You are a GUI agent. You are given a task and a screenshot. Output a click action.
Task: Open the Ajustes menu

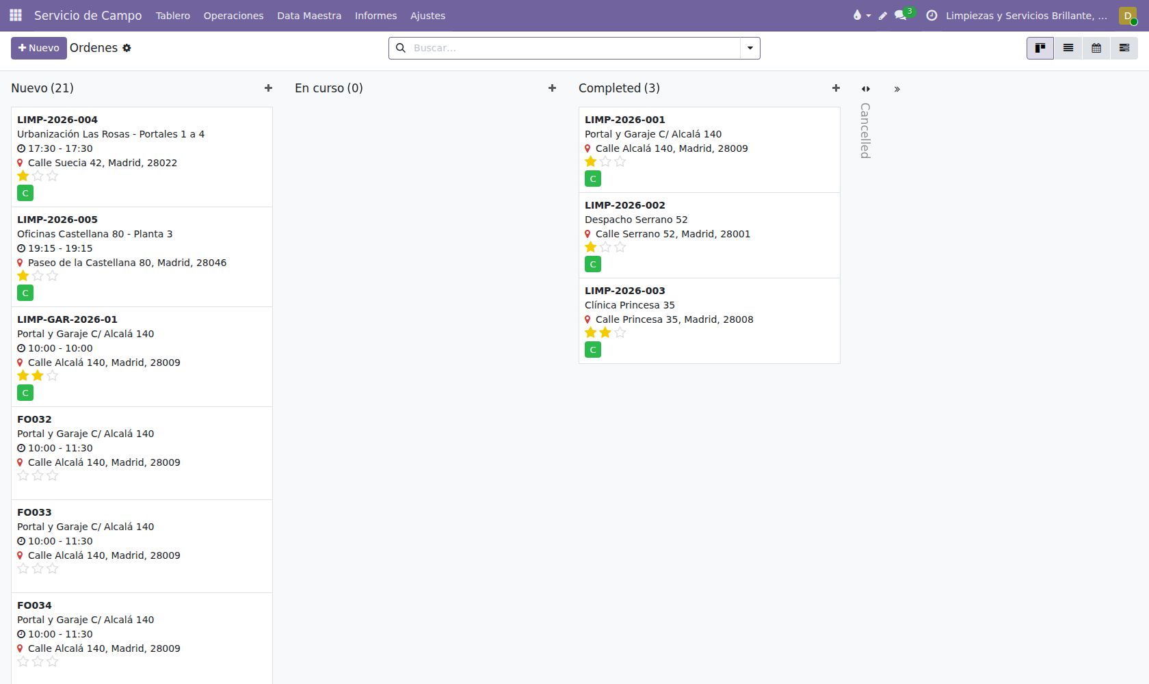click(x=427, y=16)
